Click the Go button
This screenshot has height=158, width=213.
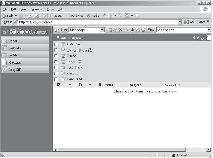pos(189,22)
